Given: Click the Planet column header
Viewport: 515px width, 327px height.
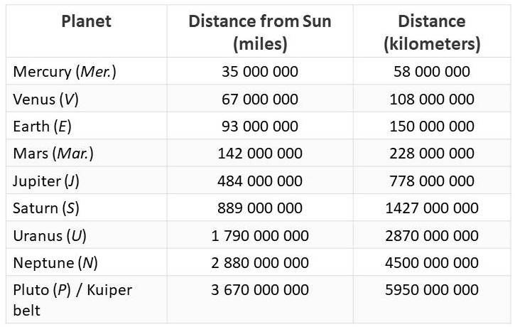Looking at the screenshot, I should 87,21.
